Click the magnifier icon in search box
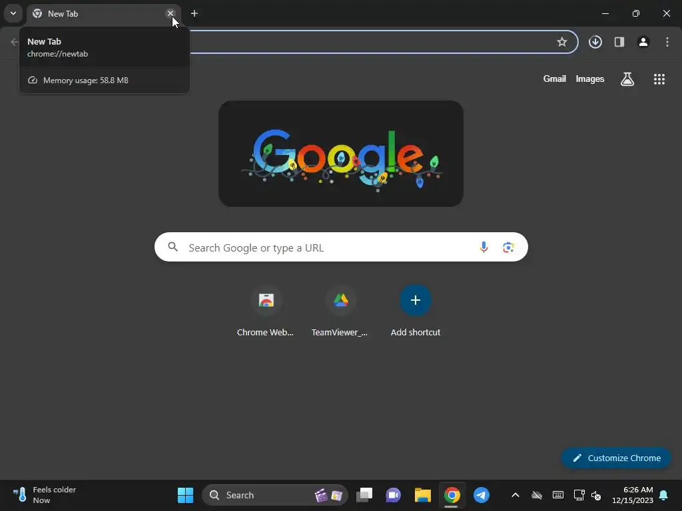The width and height of the screenshot is (682, 511). (x=172, y=248)
